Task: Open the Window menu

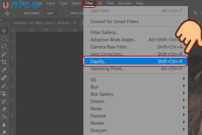Action: [x=125, y=3]
